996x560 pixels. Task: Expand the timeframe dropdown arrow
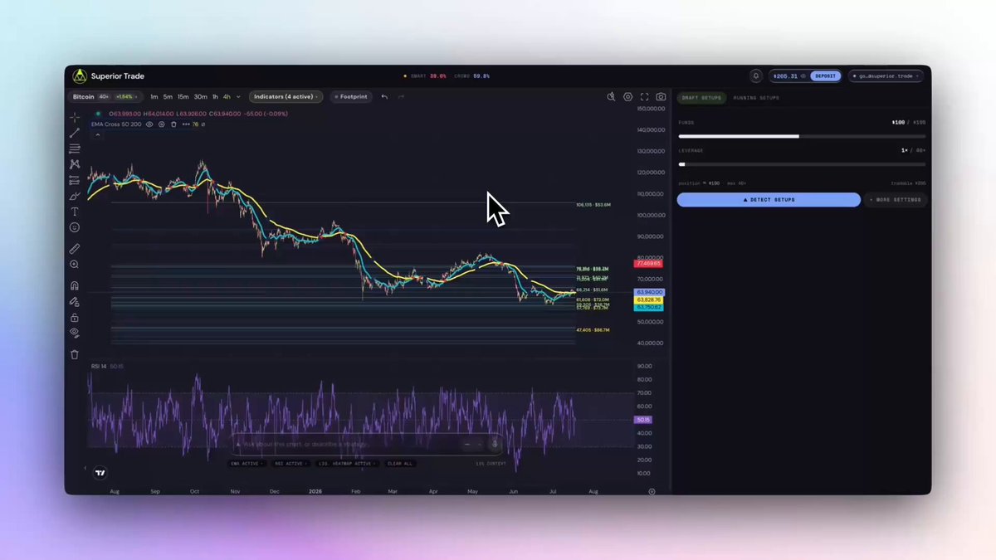(x=238, y=97)
